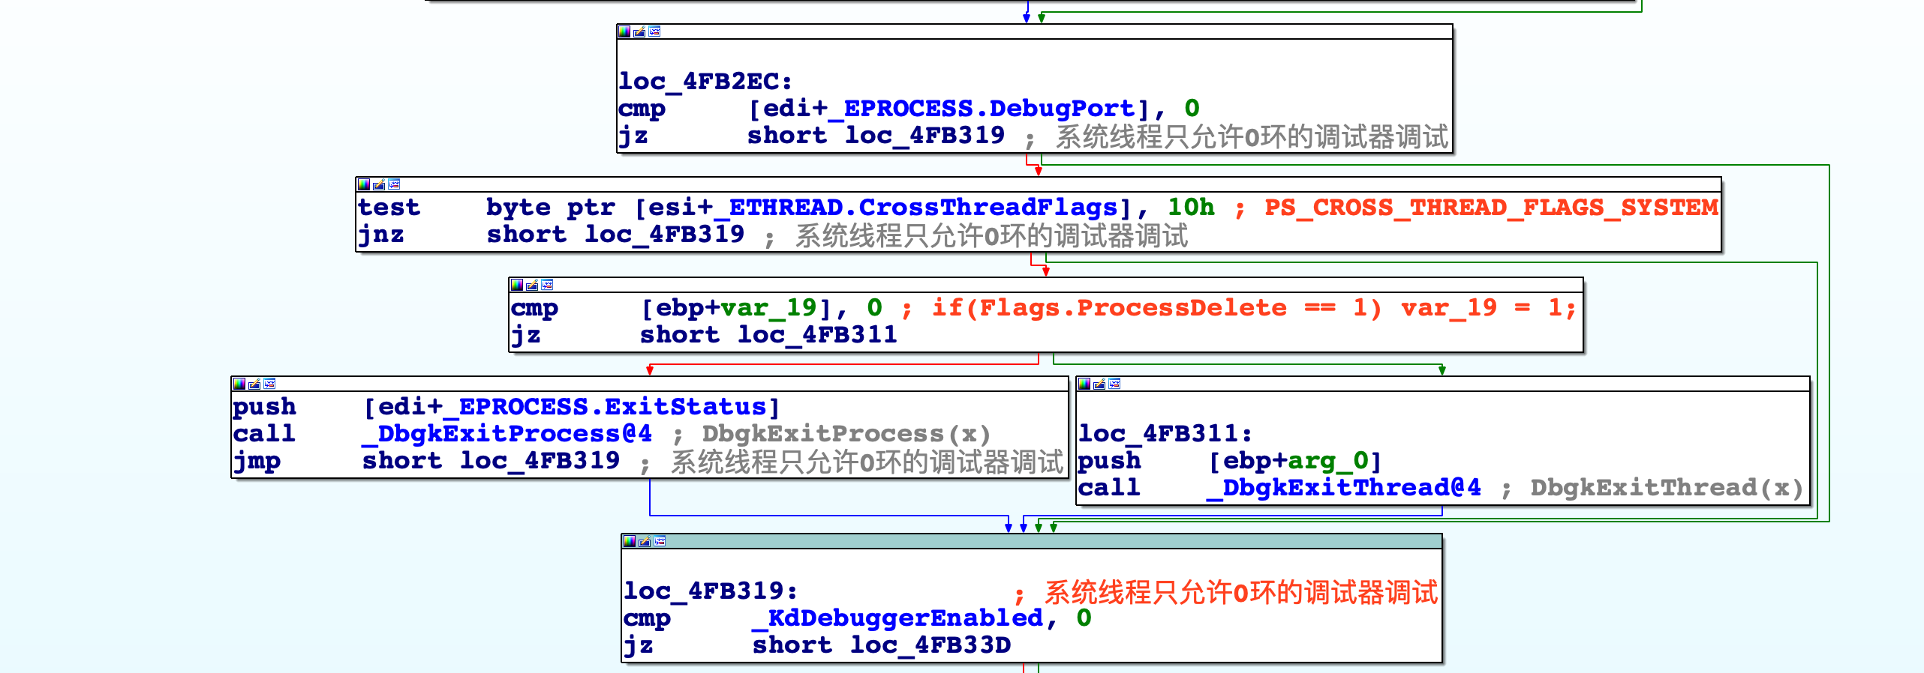Set node color for var_19 compare block
Viewport: 1924px width, 673px height.
point(517,285)
